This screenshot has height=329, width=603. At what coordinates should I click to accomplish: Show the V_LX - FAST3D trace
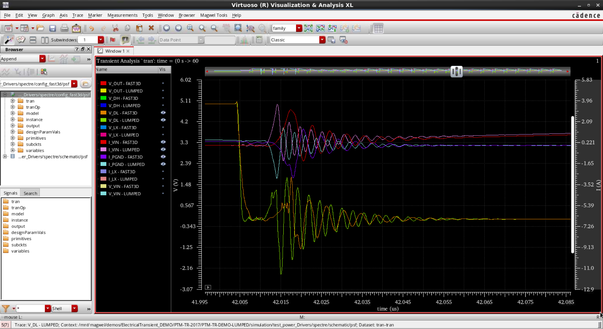coord(163,127)
